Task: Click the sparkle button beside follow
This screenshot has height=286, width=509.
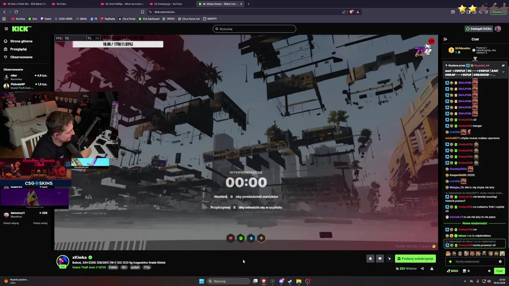Action: point(389,259)
